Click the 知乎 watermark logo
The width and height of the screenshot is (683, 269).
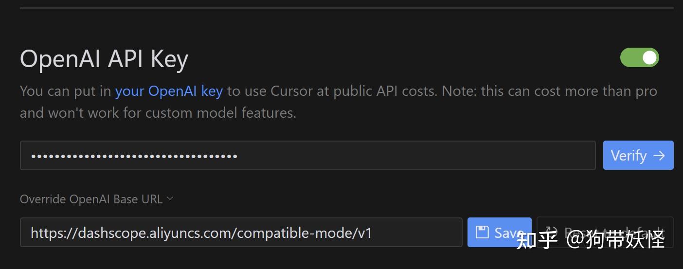point(536,239)
